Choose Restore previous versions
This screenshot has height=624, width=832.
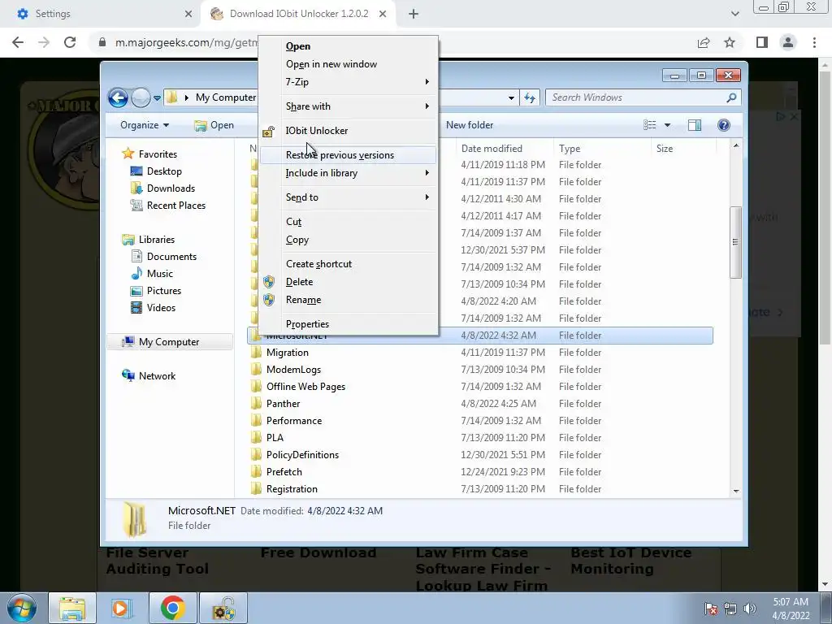(348, 155)
